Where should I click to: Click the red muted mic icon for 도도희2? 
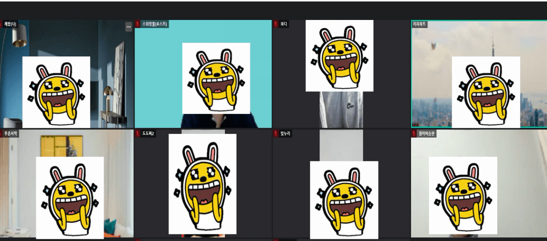[x=138, y=133]
